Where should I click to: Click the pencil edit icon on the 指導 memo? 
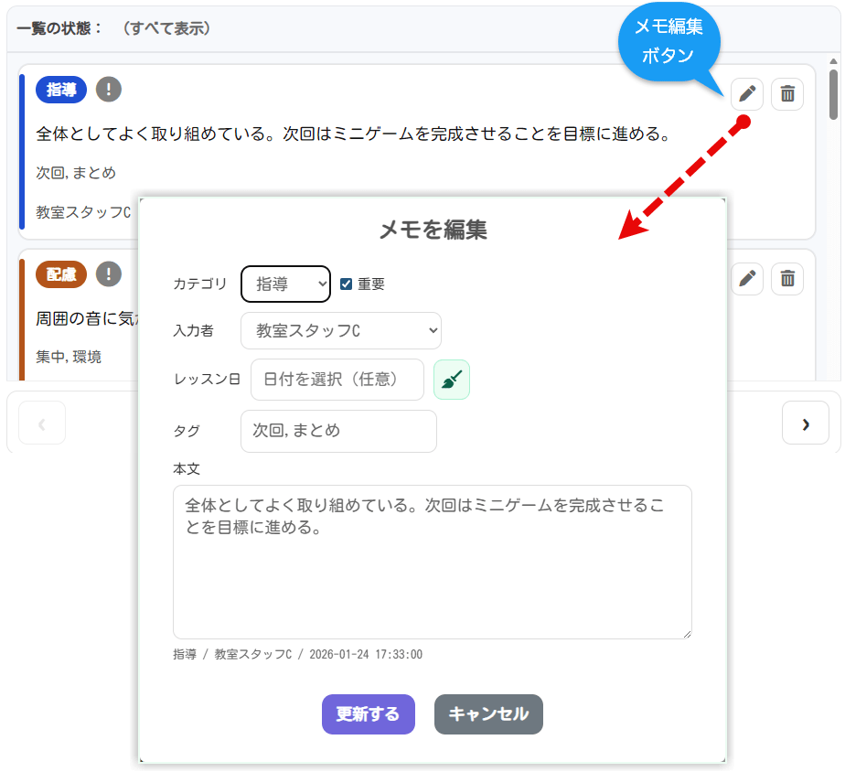[x=747, y=93]
